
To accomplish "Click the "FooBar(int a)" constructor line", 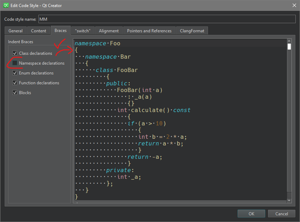I will (140, 90).
